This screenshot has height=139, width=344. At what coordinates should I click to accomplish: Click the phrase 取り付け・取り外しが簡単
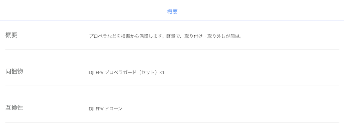click(x=211, y=36)
